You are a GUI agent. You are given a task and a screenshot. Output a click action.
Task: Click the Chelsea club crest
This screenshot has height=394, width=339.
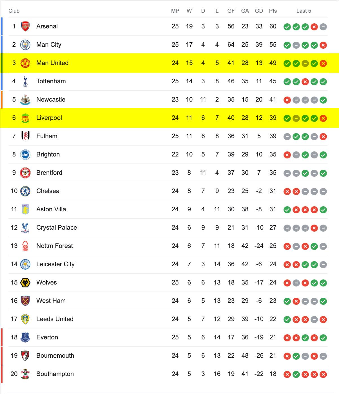point(25,191)
